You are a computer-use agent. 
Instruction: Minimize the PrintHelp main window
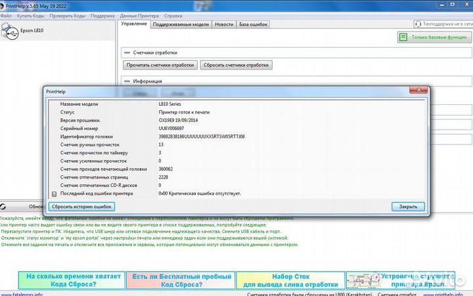coord(442,5)
